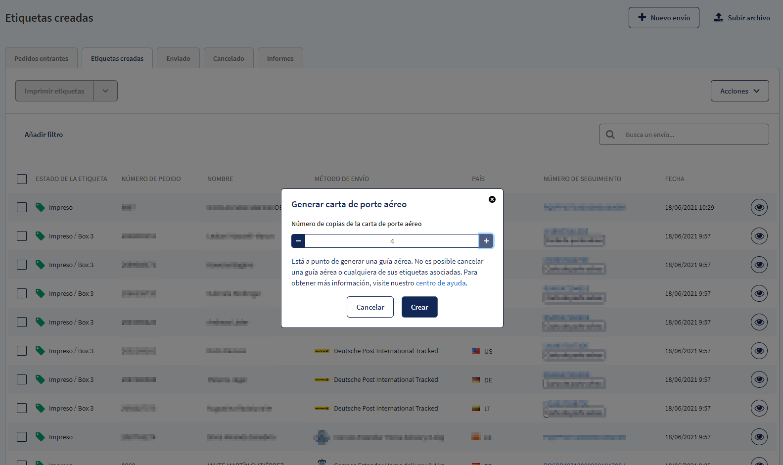The image size is (783, 465).
Task: Click eye icon on fourth Box 3 row
Action: click(x=759, y=322)
